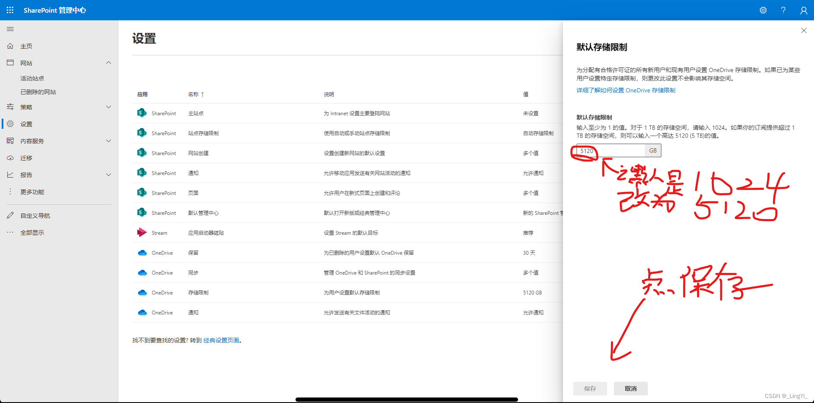Click the 保存 button
The image size is (814, 403).
click(590, 389)
